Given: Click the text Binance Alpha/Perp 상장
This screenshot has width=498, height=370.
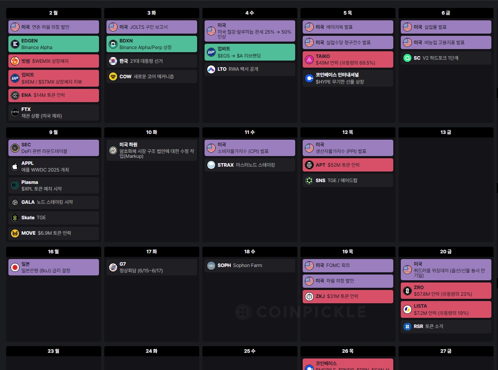Looking at the screenshot, I should point(145,48).
